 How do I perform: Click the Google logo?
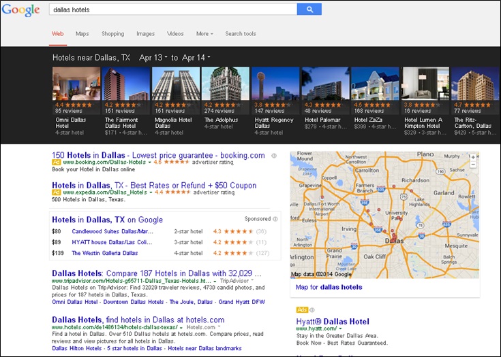[20, 10]
